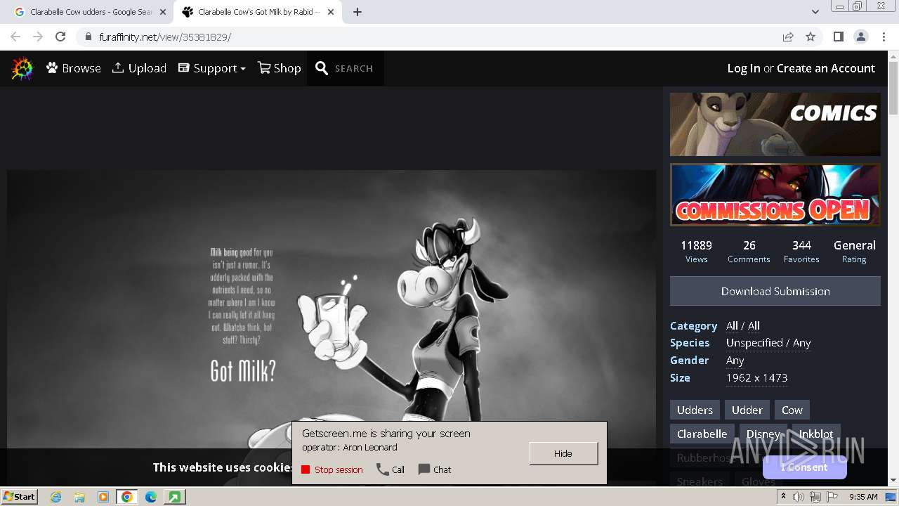Open a new browser tab
The width and height of the screenshot is (899, 506).
coord(357,12)
